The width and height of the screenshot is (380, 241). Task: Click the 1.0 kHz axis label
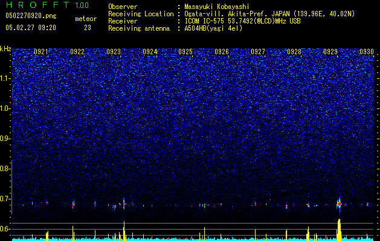(5, 108)
